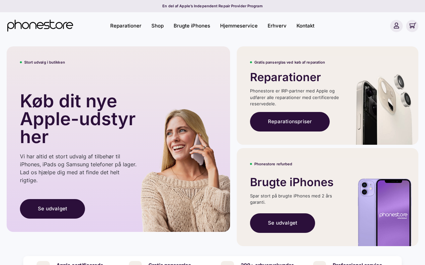Open the Shop menu item

[157, 26]
